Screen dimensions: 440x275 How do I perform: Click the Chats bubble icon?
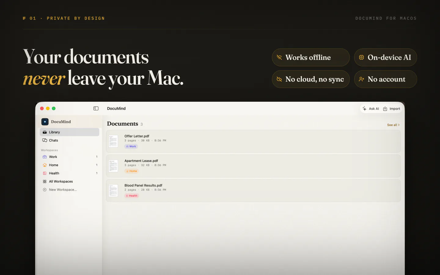[45, 141]
